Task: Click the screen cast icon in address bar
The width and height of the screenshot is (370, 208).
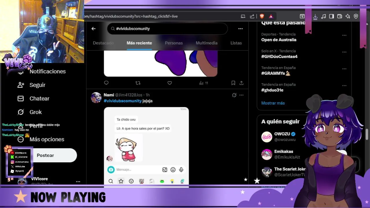Action: pyautogui.click(x=243, y=16)
